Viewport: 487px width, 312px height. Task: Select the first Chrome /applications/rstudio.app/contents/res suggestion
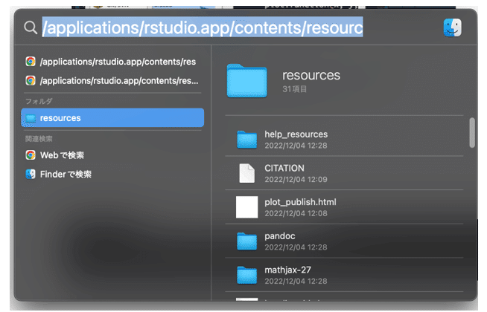pyautogui.click(x=112, y=62)
